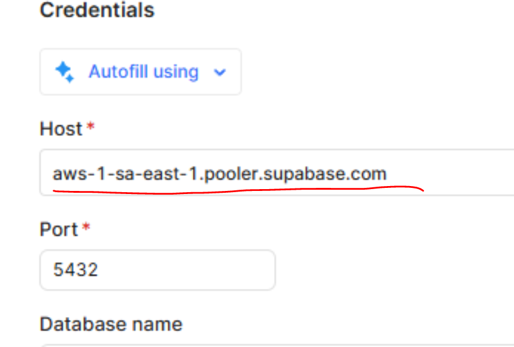Click the Port field label
This screenshot has width=514, height=347.
[59, 229]
